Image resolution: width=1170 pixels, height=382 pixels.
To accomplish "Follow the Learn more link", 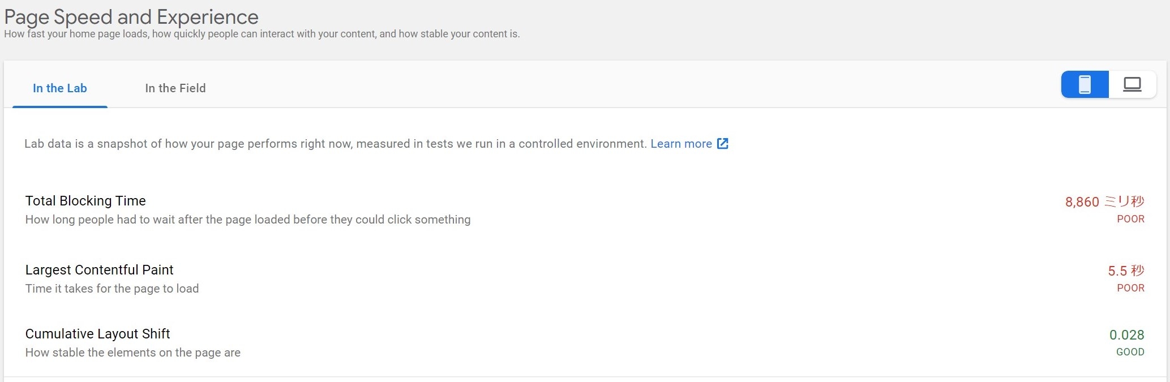I will click(x=681, y=144).
